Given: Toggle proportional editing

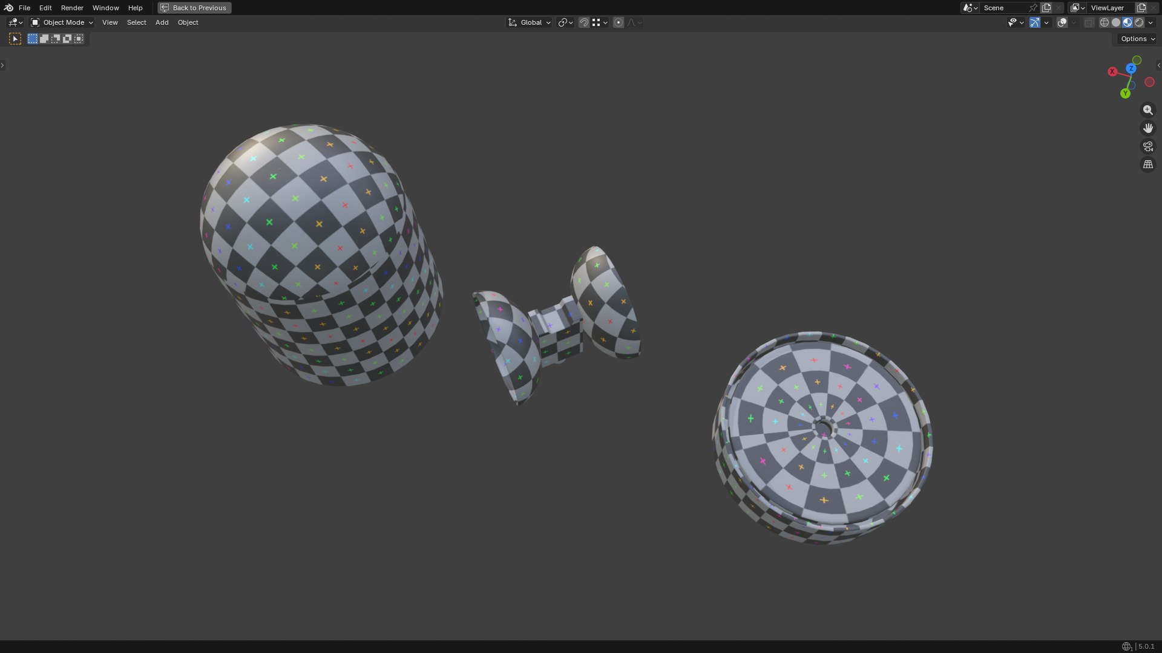Looking at the screenshot, I should pos(618,22).
